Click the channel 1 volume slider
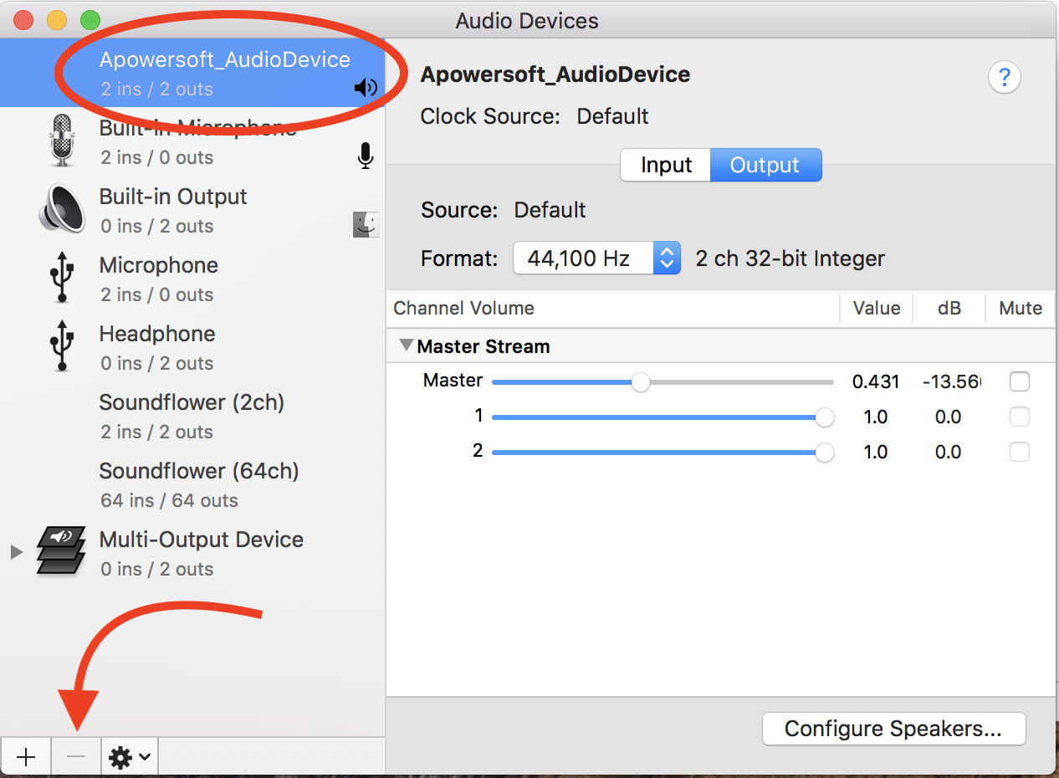This screenshot has height=778, width=1059. point(663,417)
